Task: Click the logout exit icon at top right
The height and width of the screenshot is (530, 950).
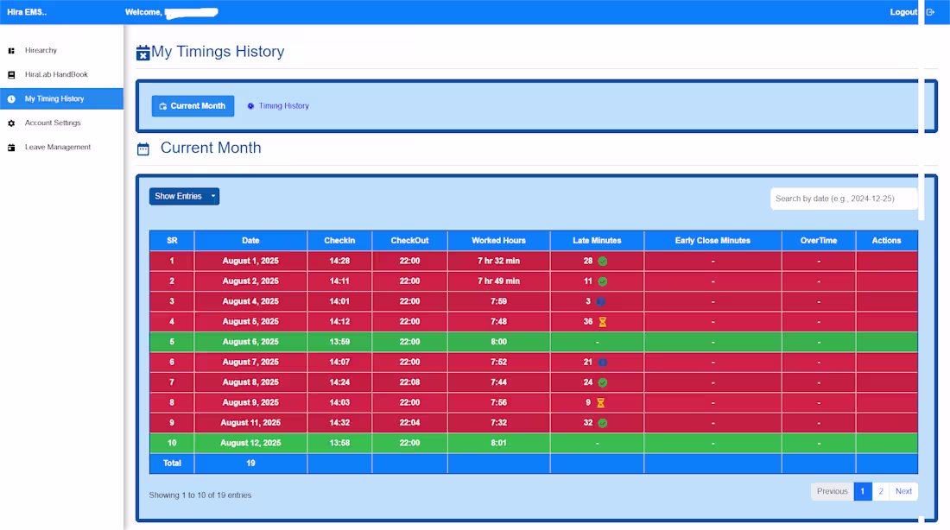Action: click(x=930, y=12)
